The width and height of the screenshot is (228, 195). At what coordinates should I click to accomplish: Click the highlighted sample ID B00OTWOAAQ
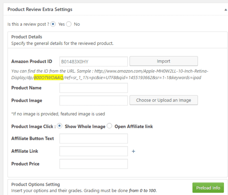point(48,78)
